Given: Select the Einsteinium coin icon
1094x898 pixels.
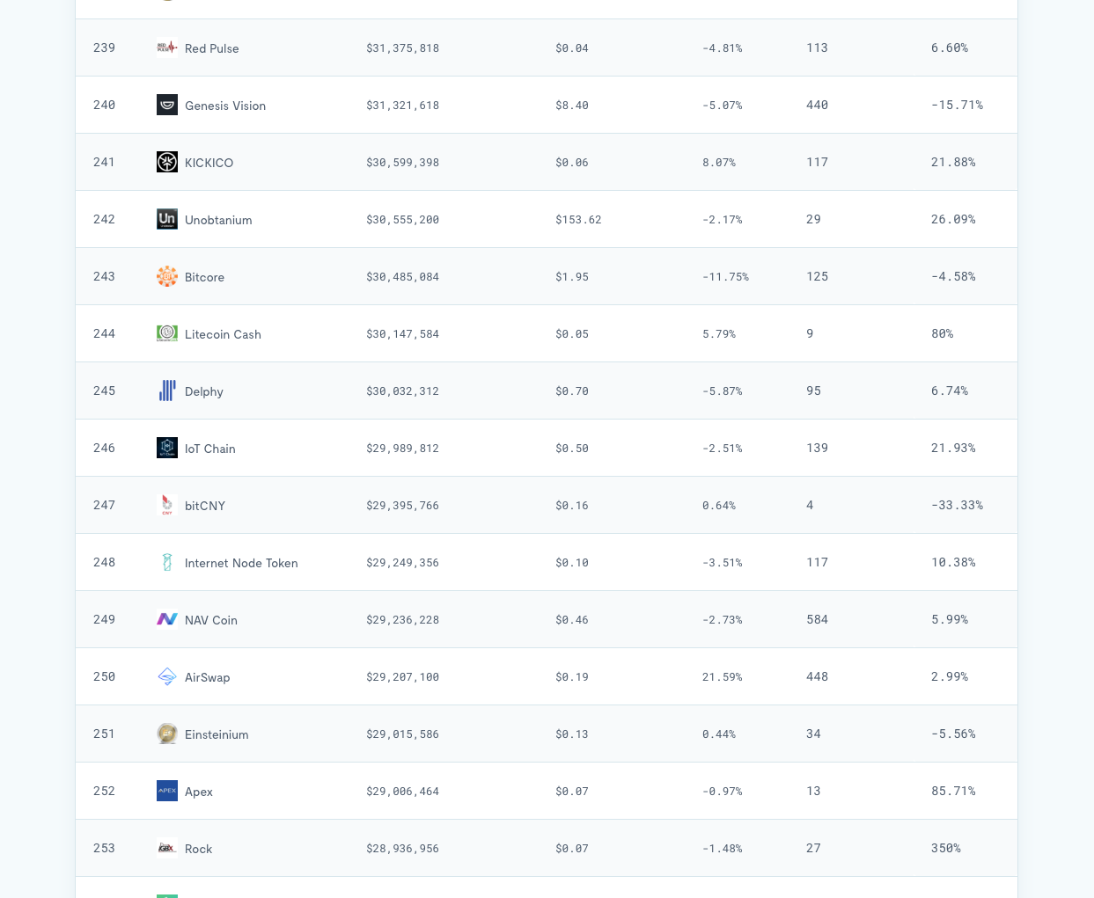Looking at the screenshot, I should pos(167,734).
